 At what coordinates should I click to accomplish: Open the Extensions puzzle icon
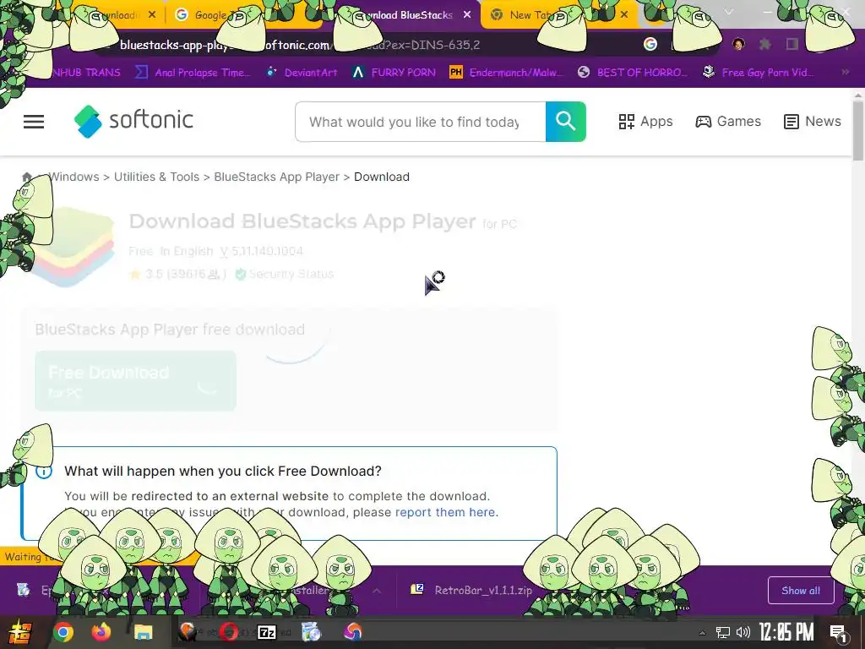pyautogui.click(x=765, y=44)
